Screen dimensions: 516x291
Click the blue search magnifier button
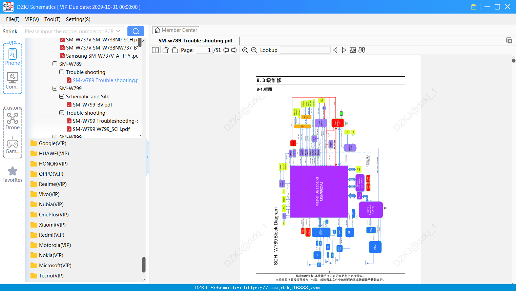point(136,31)
